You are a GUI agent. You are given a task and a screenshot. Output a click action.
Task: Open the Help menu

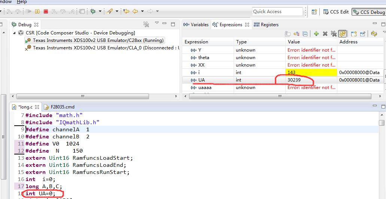pyautogui.click(x=22, y=2)
